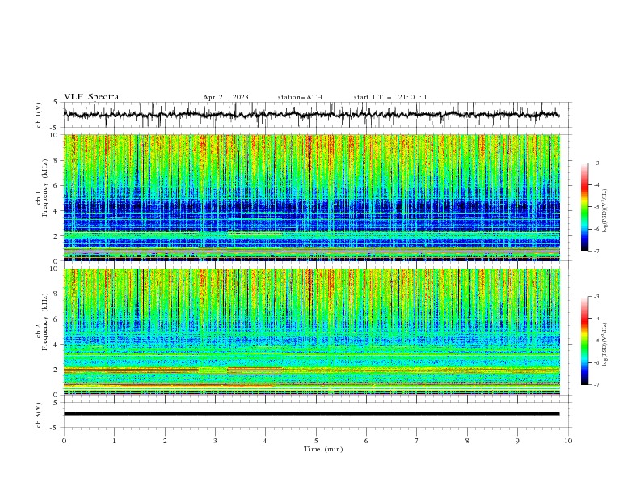Click the "station=ATH" header label
The image size is (640, 495).
click(x=300, y=97)
